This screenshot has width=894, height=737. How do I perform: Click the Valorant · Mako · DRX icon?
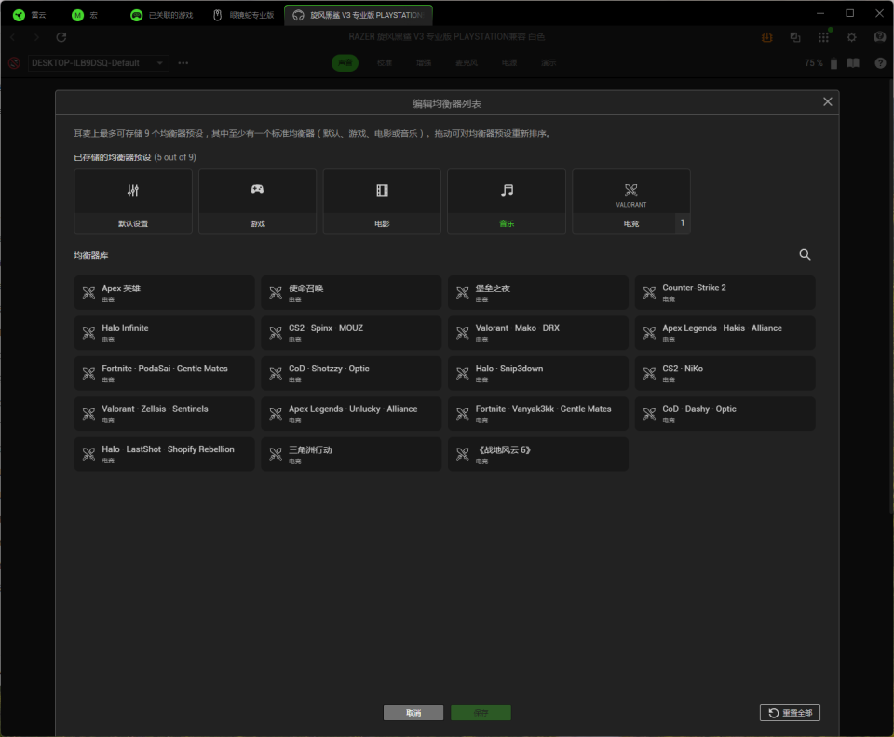(x=463, y=332)
